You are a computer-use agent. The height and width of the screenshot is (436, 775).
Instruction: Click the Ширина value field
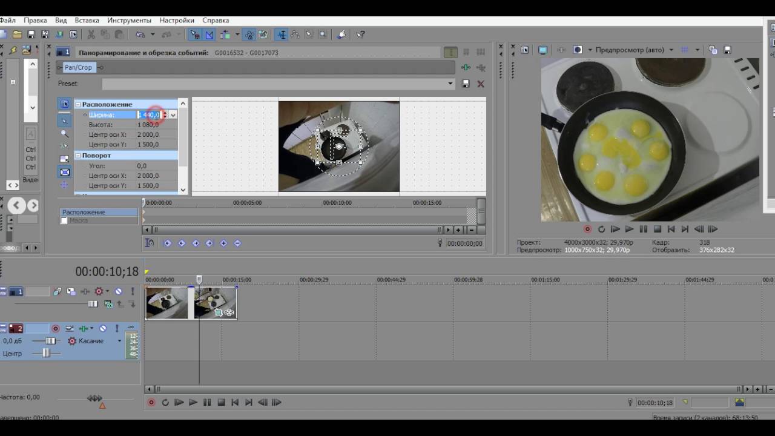pyautogui.click(x=149, y=114)
